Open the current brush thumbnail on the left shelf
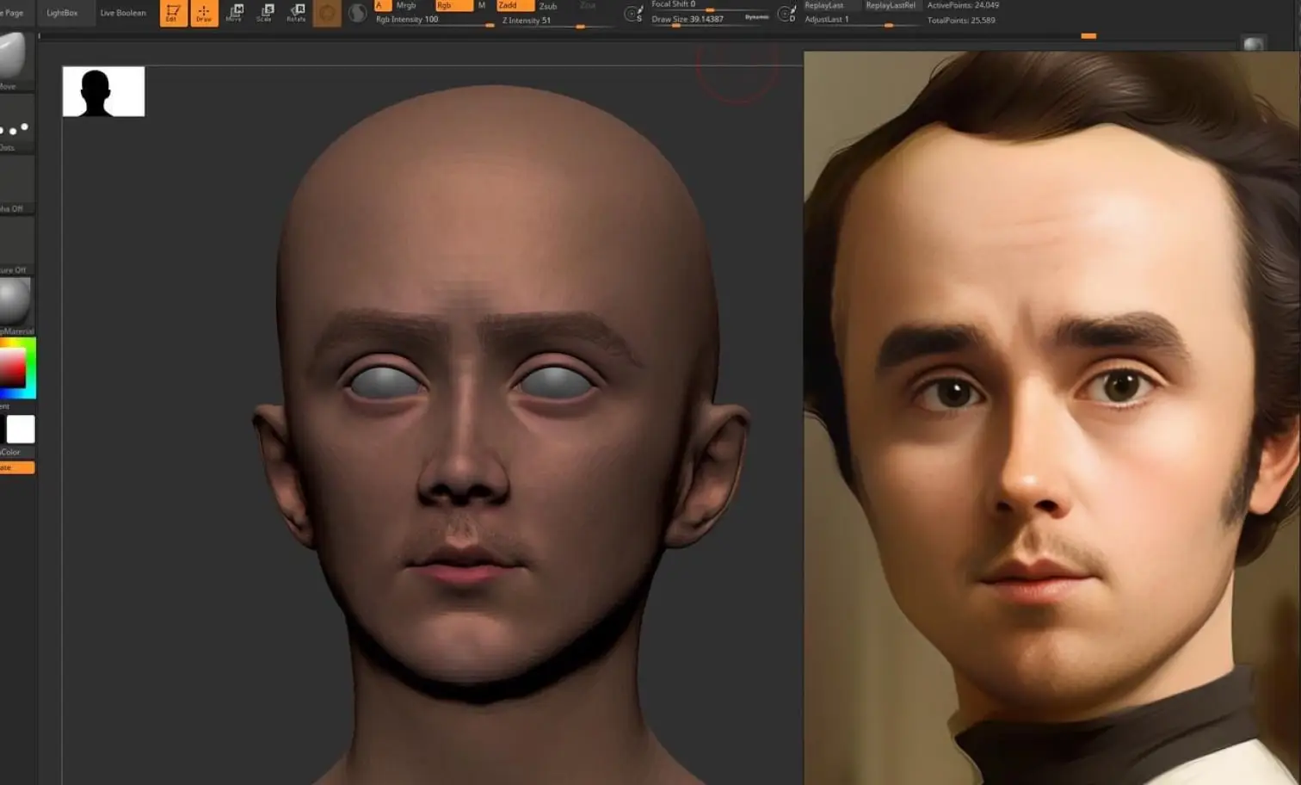1301x785 pixels. click(x=13, y=56)
